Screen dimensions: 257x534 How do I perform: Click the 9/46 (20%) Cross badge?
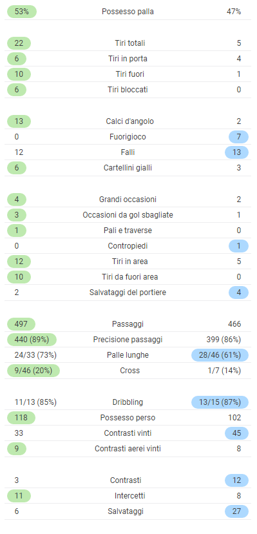tap(33, 371)
